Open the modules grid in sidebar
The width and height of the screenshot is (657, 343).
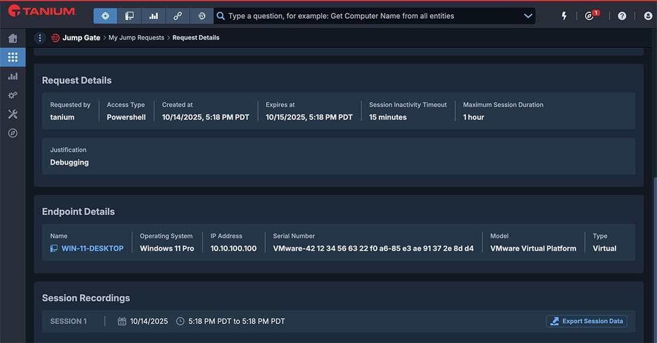tap(12, 57)
